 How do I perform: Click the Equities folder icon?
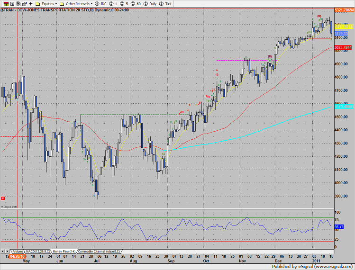point(38,4)
